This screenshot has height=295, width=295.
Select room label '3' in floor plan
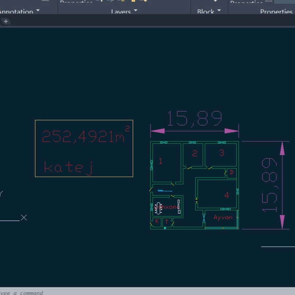[221, 153]
